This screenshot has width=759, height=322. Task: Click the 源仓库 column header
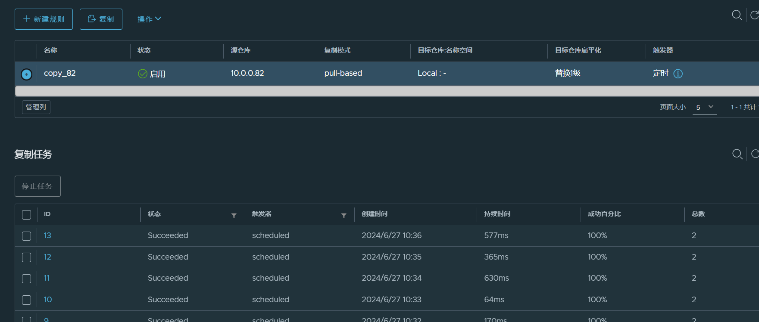pyautogui.click(x=241, y=50)
